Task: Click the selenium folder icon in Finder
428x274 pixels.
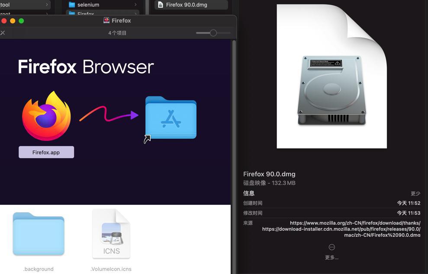Action: point(72,5)
